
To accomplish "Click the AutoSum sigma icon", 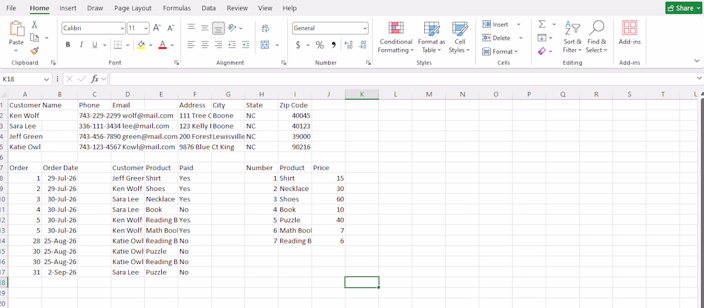I will pos(542,24).
